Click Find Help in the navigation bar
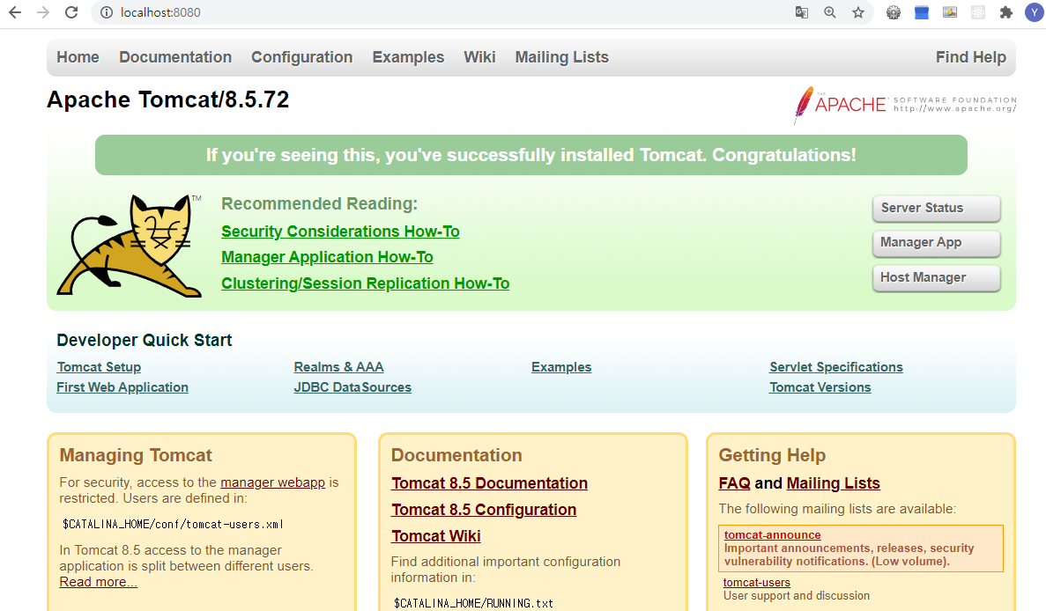1046x611 pixels. click(970, 57)
